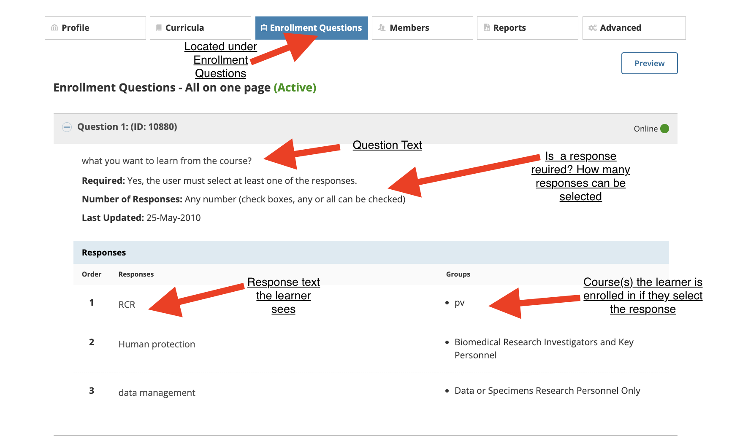
Task: Switch to the Advanced tab
Action: click(x=634, y=28)
